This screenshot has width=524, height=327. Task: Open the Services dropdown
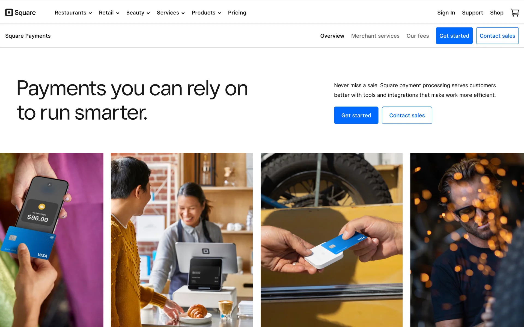(171, 13)
